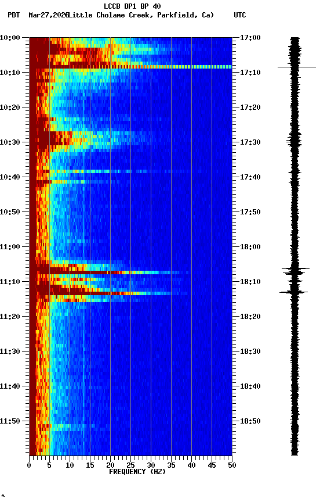Click the '35' frequency axis tick label
Screen dimensions: 320x502
pyautogui.click(x=171, y=465)
